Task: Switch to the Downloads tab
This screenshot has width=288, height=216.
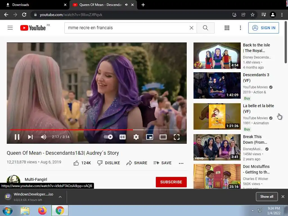Action: (x=35, y=5)
